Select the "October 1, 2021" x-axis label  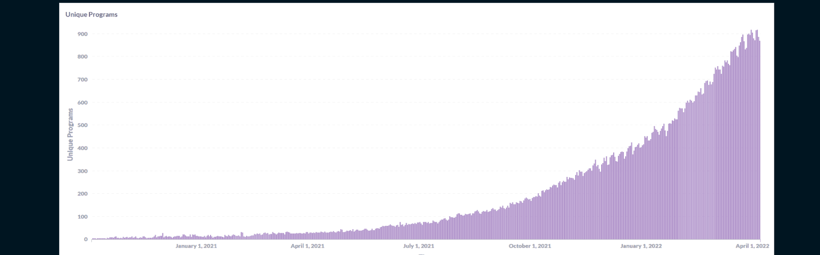click(530, 246)
